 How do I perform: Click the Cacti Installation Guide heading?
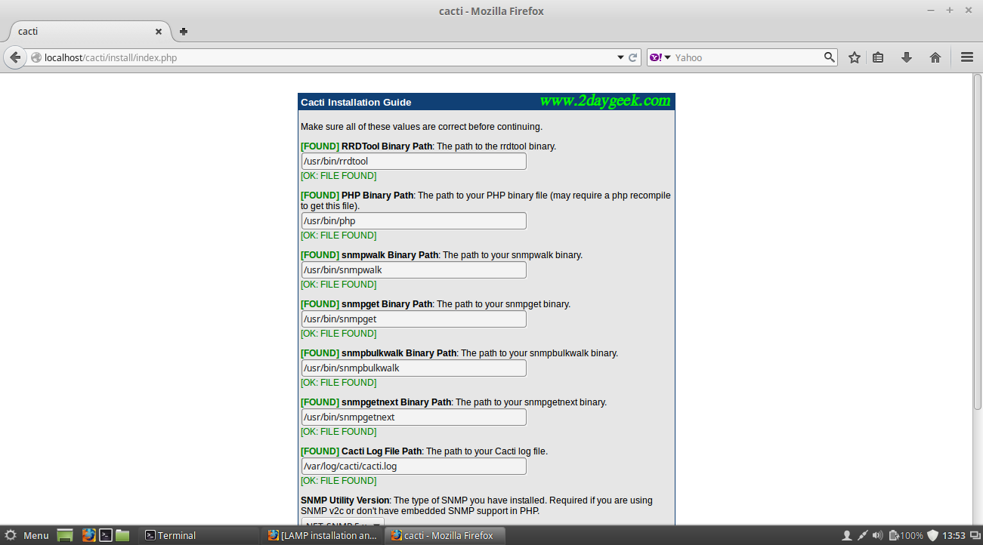point(356,102)
